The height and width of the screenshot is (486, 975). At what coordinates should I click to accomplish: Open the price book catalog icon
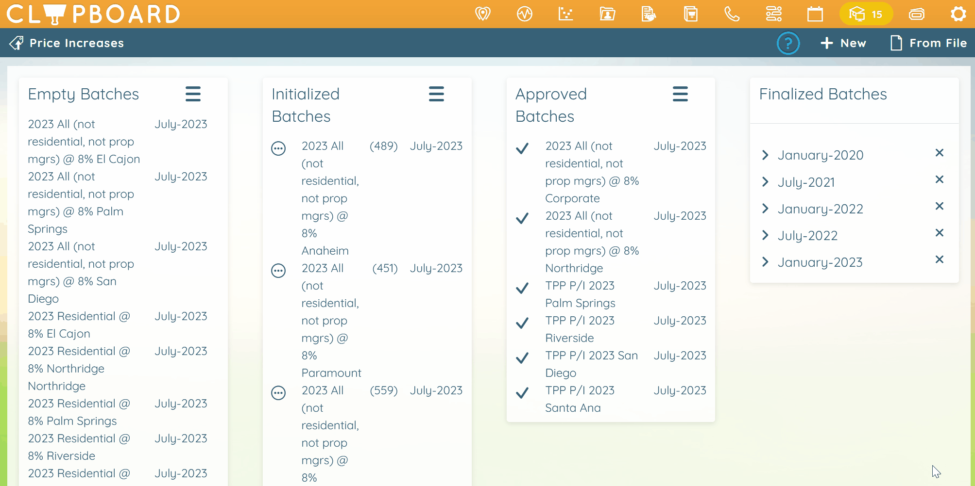point(690,14)
